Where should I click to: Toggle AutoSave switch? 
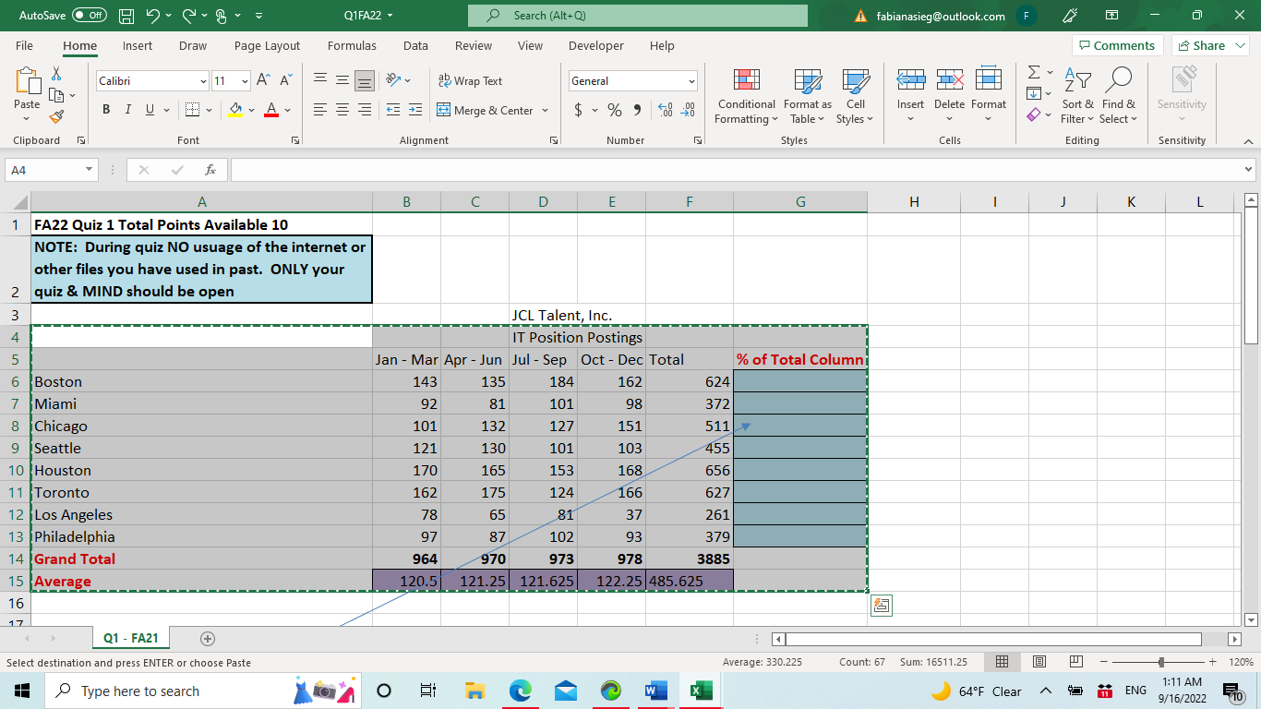[x=90, y=16]
